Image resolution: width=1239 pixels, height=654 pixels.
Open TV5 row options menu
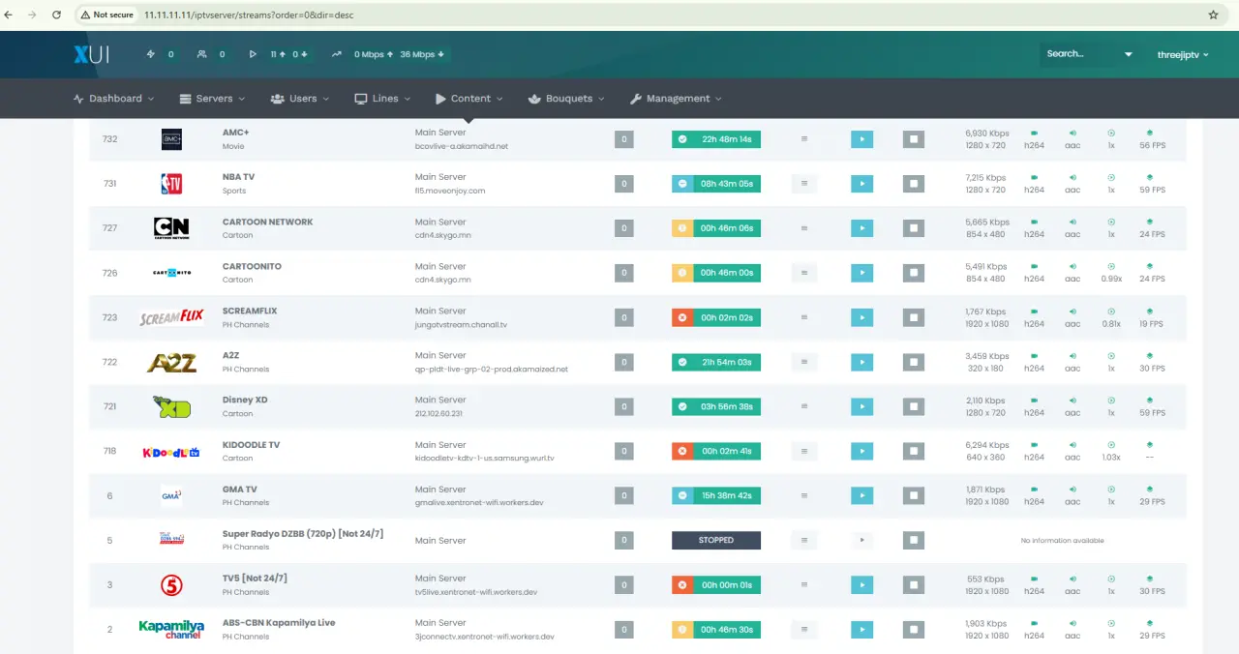pos(804,584)
